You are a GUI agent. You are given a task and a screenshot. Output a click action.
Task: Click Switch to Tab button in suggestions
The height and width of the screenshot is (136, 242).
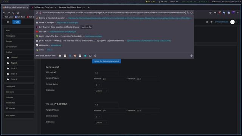click(x=87, y=27)
